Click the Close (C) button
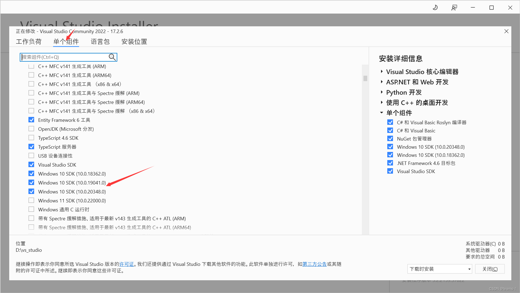520x293 pixels. pyautogui.click(x=490, y=269)
